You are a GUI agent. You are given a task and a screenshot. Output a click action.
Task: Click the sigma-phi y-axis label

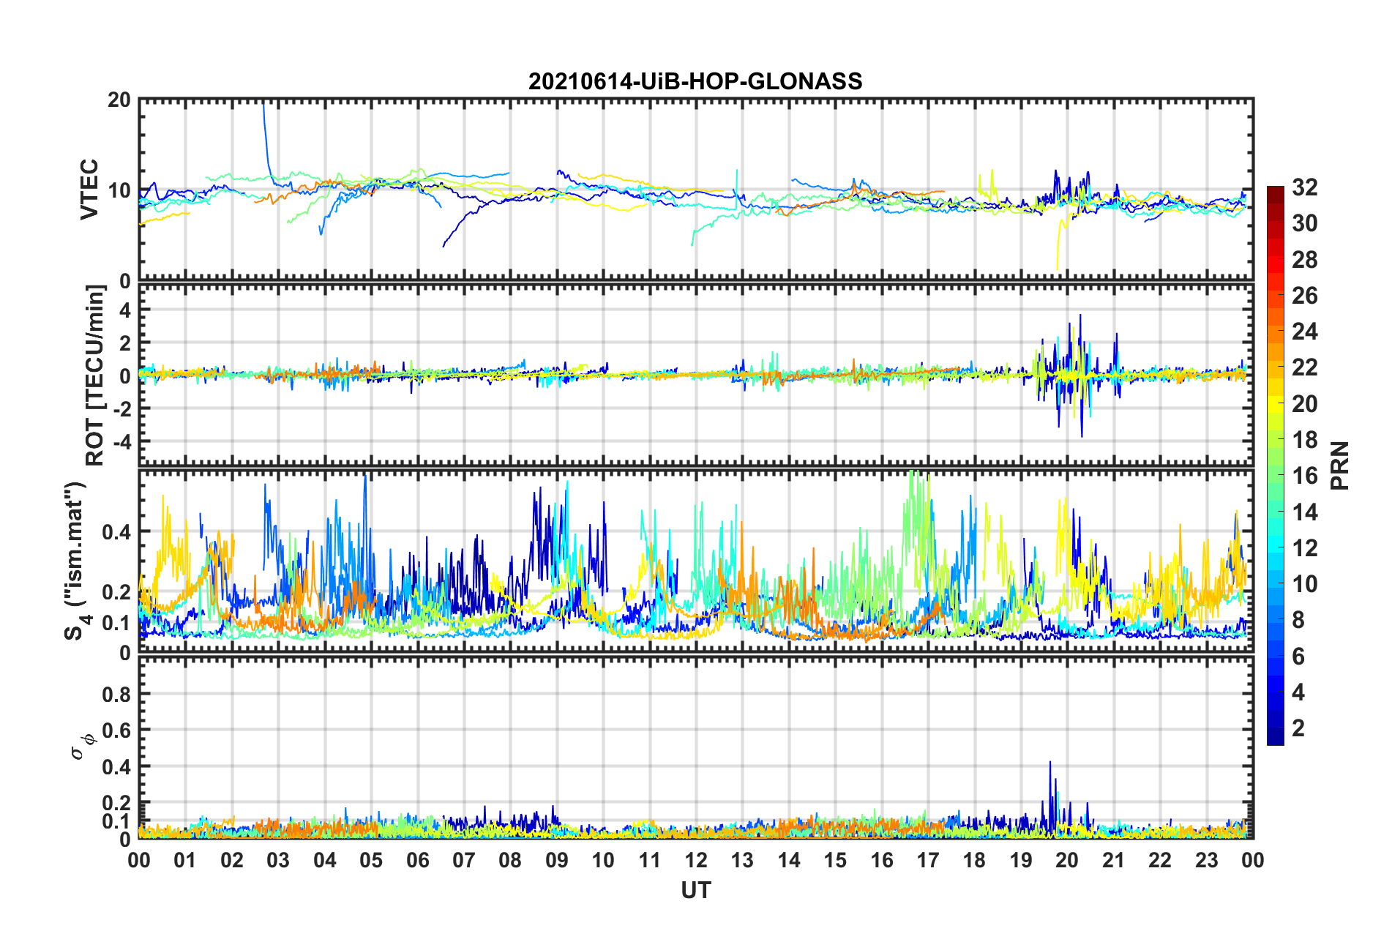tap(83, 747)
